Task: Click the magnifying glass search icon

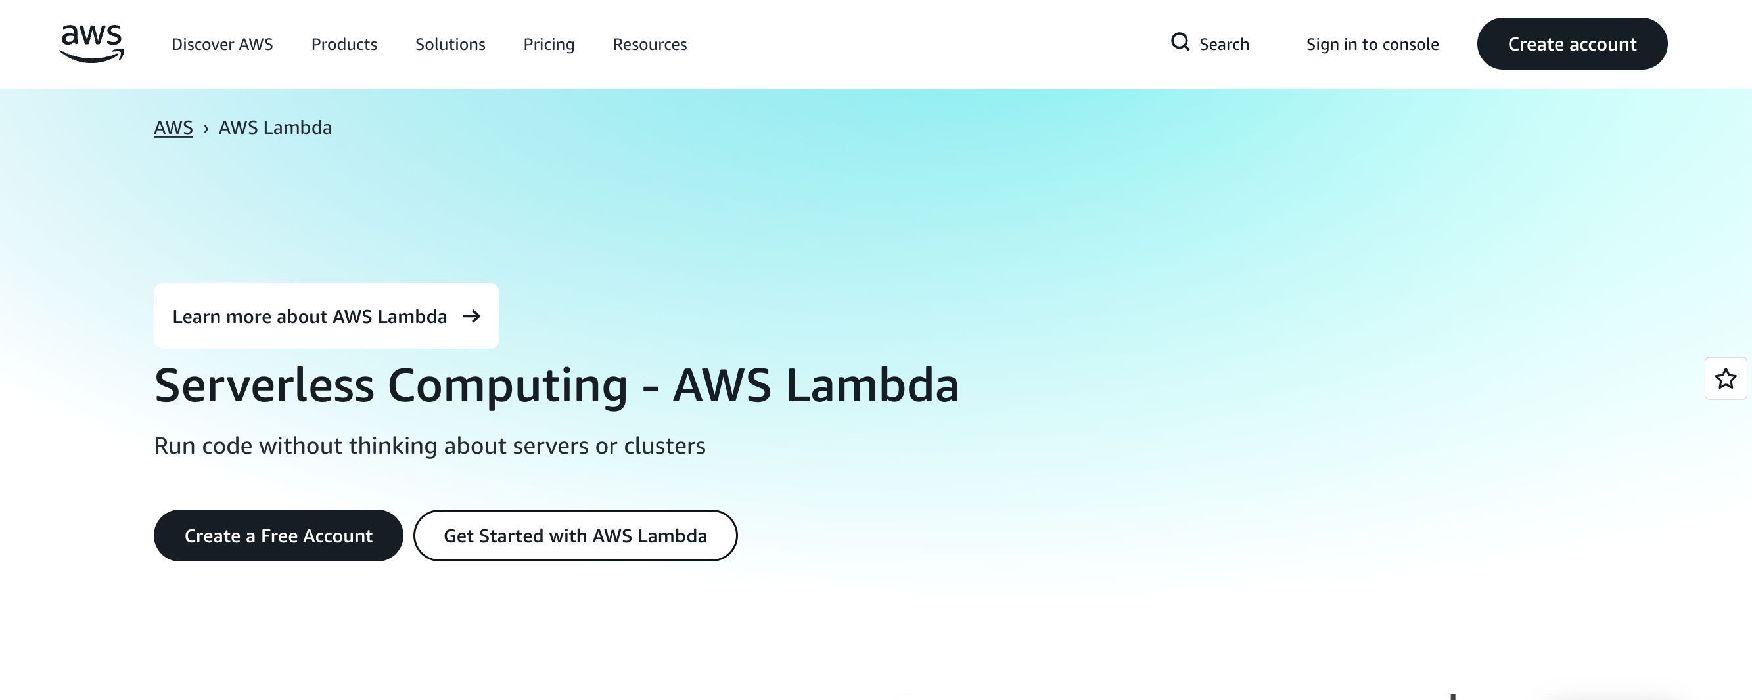Action: coord(1180,43)
